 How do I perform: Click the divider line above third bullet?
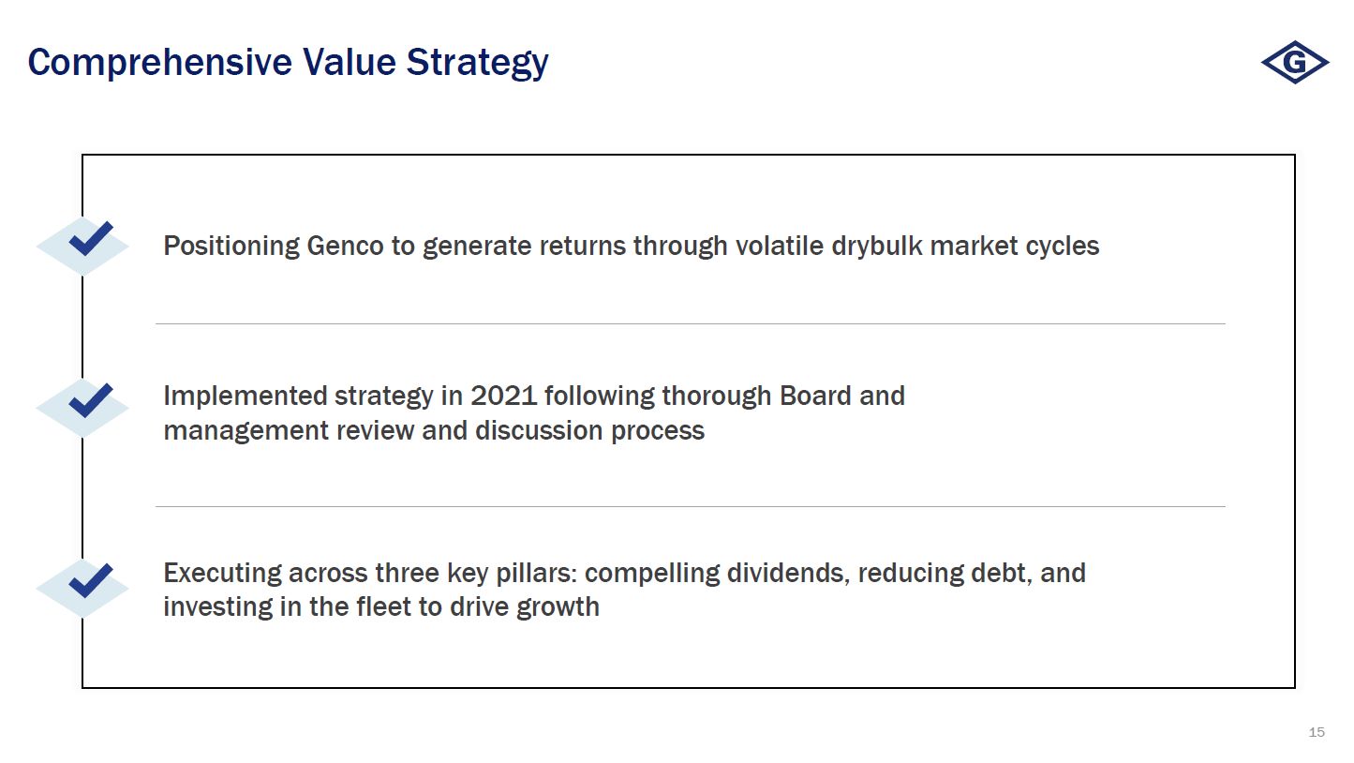tap(690, 506)
